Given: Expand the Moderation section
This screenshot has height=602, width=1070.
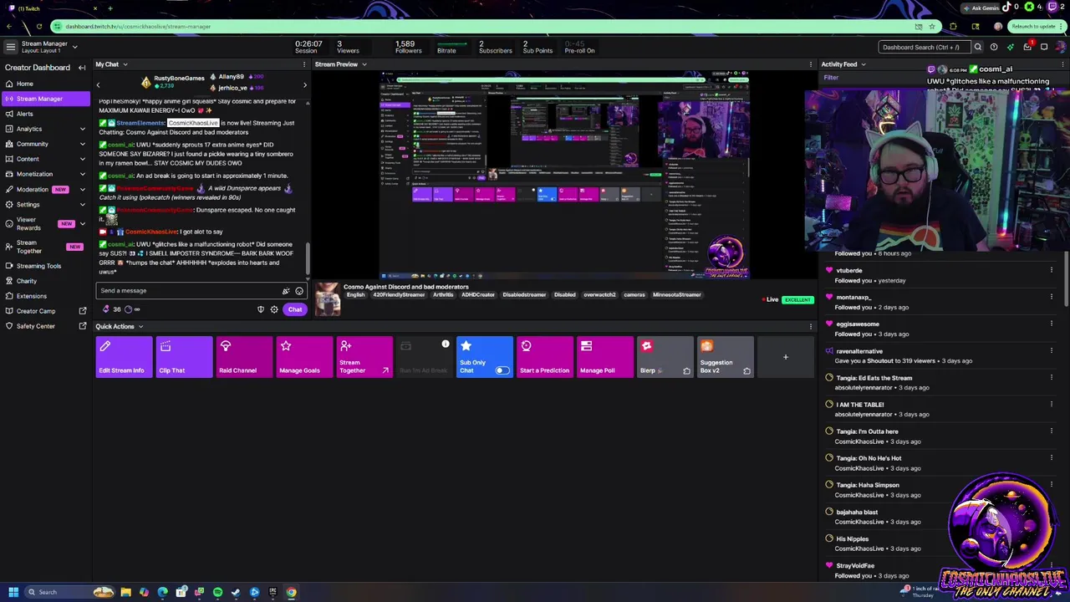Looking at the screenshot, I should [82, 189].
